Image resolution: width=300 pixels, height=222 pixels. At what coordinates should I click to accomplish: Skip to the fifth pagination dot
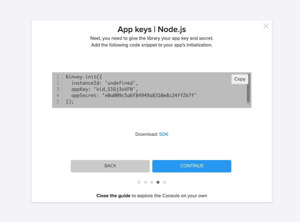[x=165, y=182]
